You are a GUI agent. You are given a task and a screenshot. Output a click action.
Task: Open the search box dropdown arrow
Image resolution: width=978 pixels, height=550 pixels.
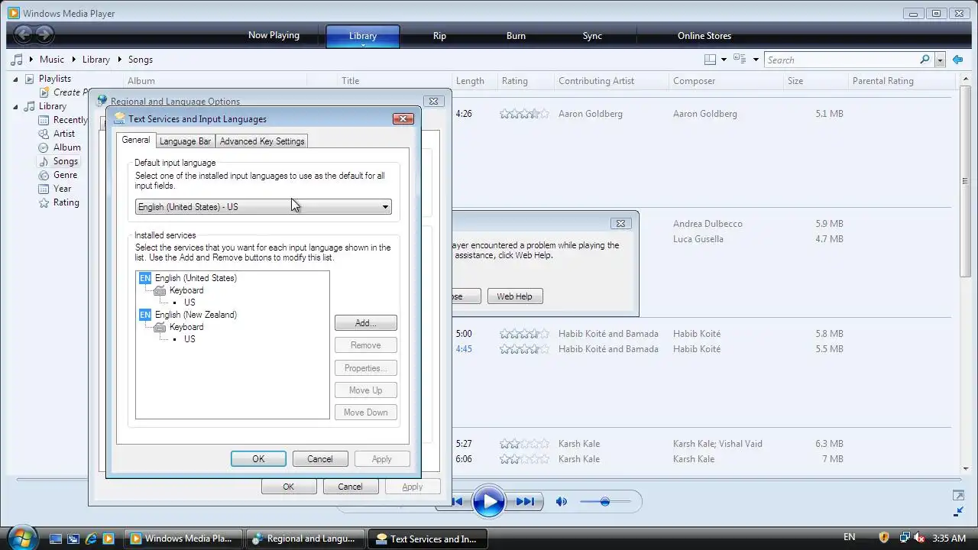[940, 60]
